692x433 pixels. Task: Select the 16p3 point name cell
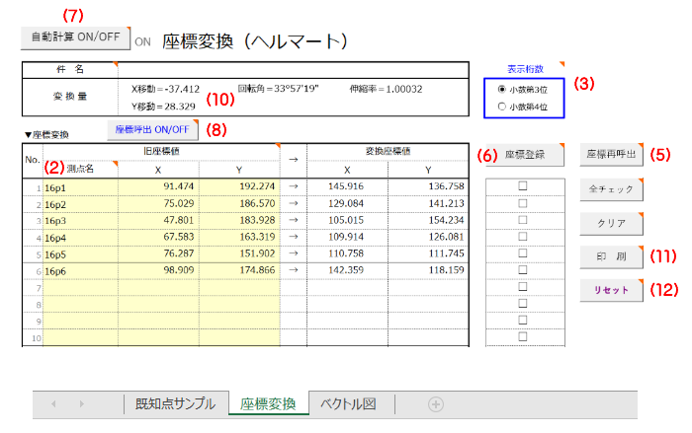(x=79, y=220)
